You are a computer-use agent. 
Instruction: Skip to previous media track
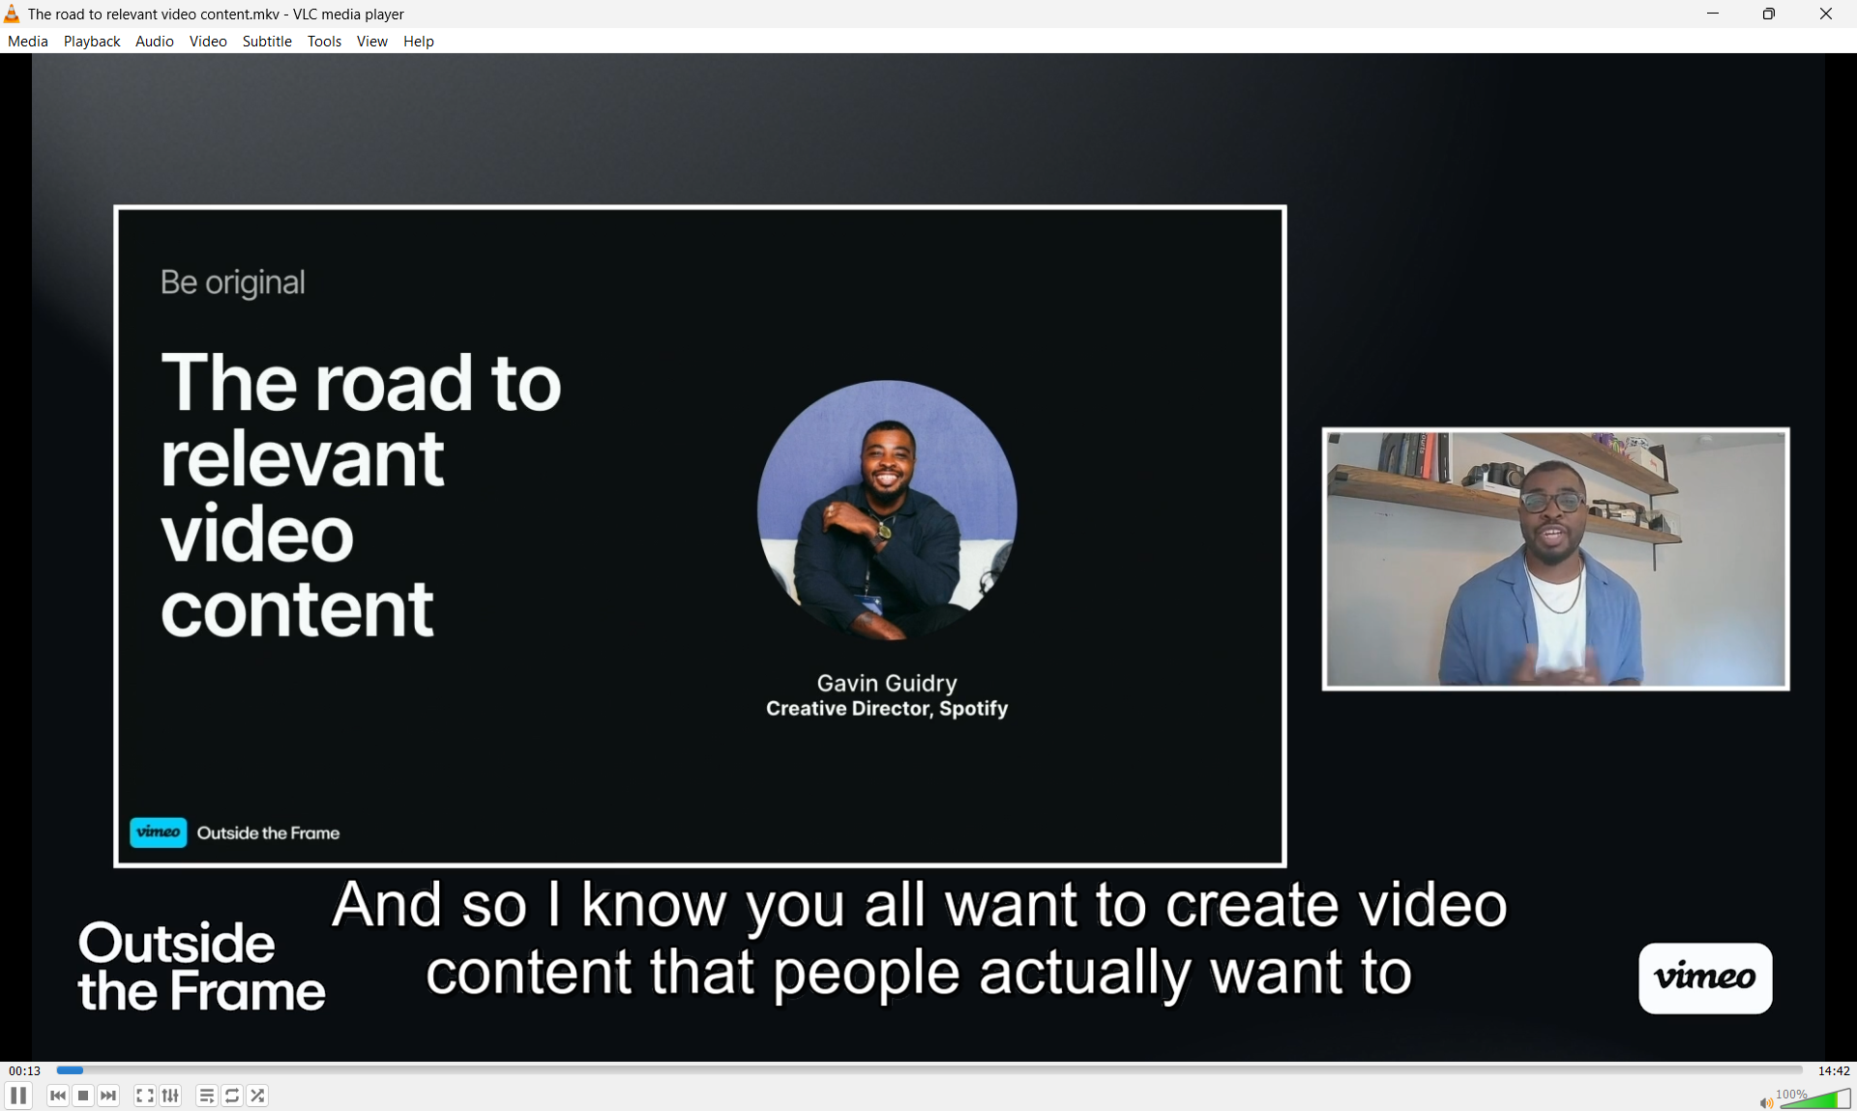point(58,1096)
